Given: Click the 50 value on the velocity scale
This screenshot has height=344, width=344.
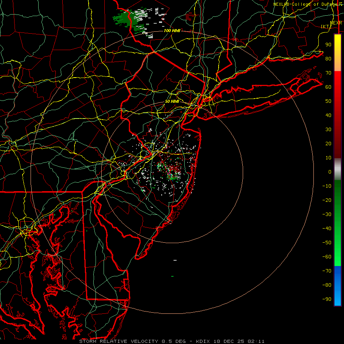Looking at the screenshot, I should pyautogui.click(x=328, y=101).
